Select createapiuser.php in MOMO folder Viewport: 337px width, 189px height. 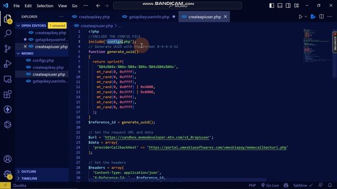tap(49, 75)
